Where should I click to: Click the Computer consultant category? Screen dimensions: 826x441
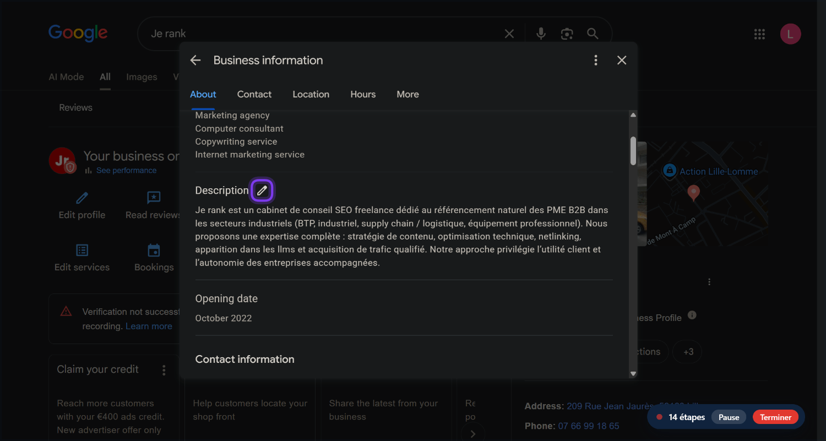point(240,129)
